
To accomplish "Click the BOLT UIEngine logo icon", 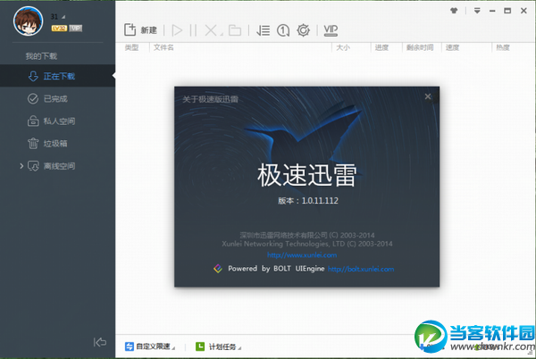I will click(218, 269).
